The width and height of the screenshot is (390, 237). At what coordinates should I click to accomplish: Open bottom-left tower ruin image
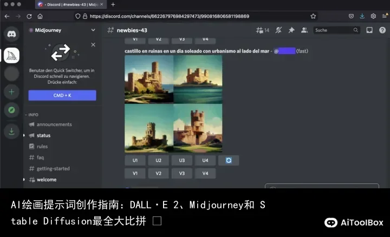click(149, 128)
